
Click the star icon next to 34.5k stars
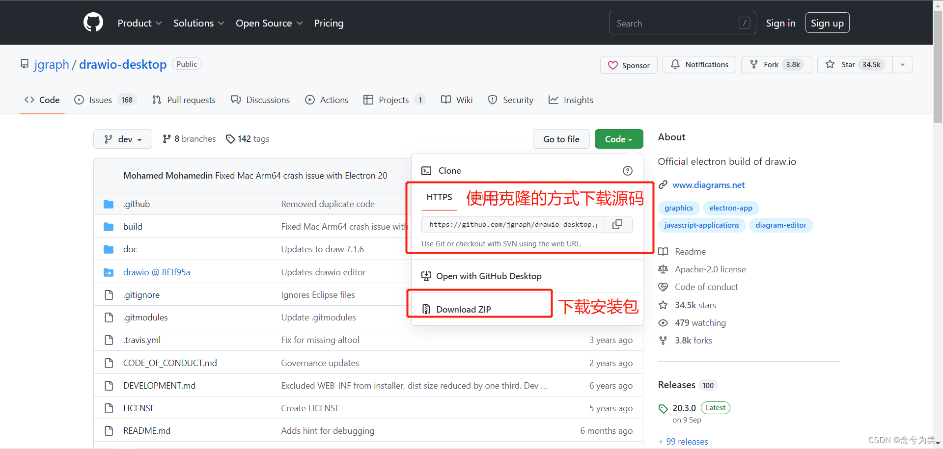click(663, 305)
